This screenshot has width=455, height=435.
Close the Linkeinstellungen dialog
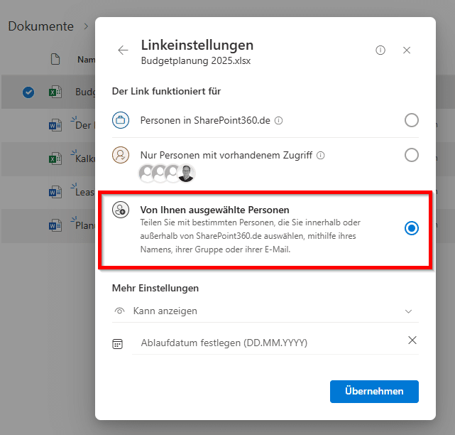407,50
